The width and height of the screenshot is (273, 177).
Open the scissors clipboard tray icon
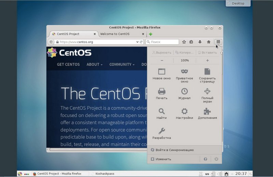[x=201, y=174]
